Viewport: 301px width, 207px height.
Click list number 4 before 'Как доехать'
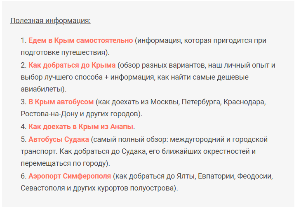(x=24, y=127)
